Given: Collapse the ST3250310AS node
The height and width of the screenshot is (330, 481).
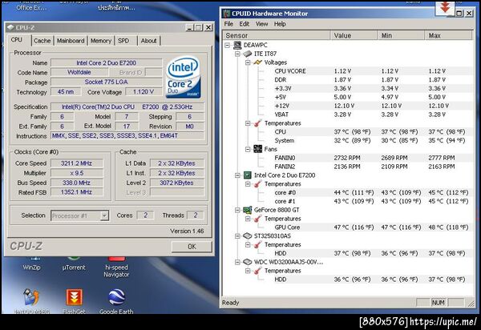Looking at the screenshot, I should tap(238, 236).
